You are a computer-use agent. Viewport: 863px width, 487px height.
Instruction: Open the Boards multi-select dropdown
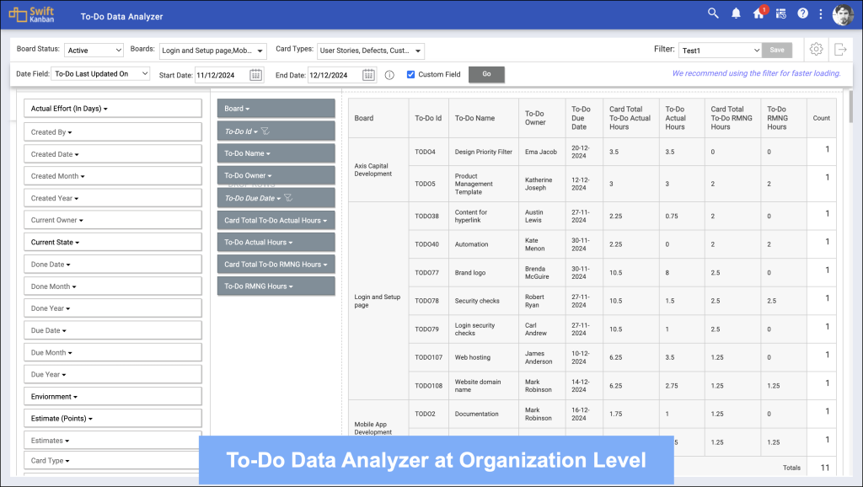213,51
